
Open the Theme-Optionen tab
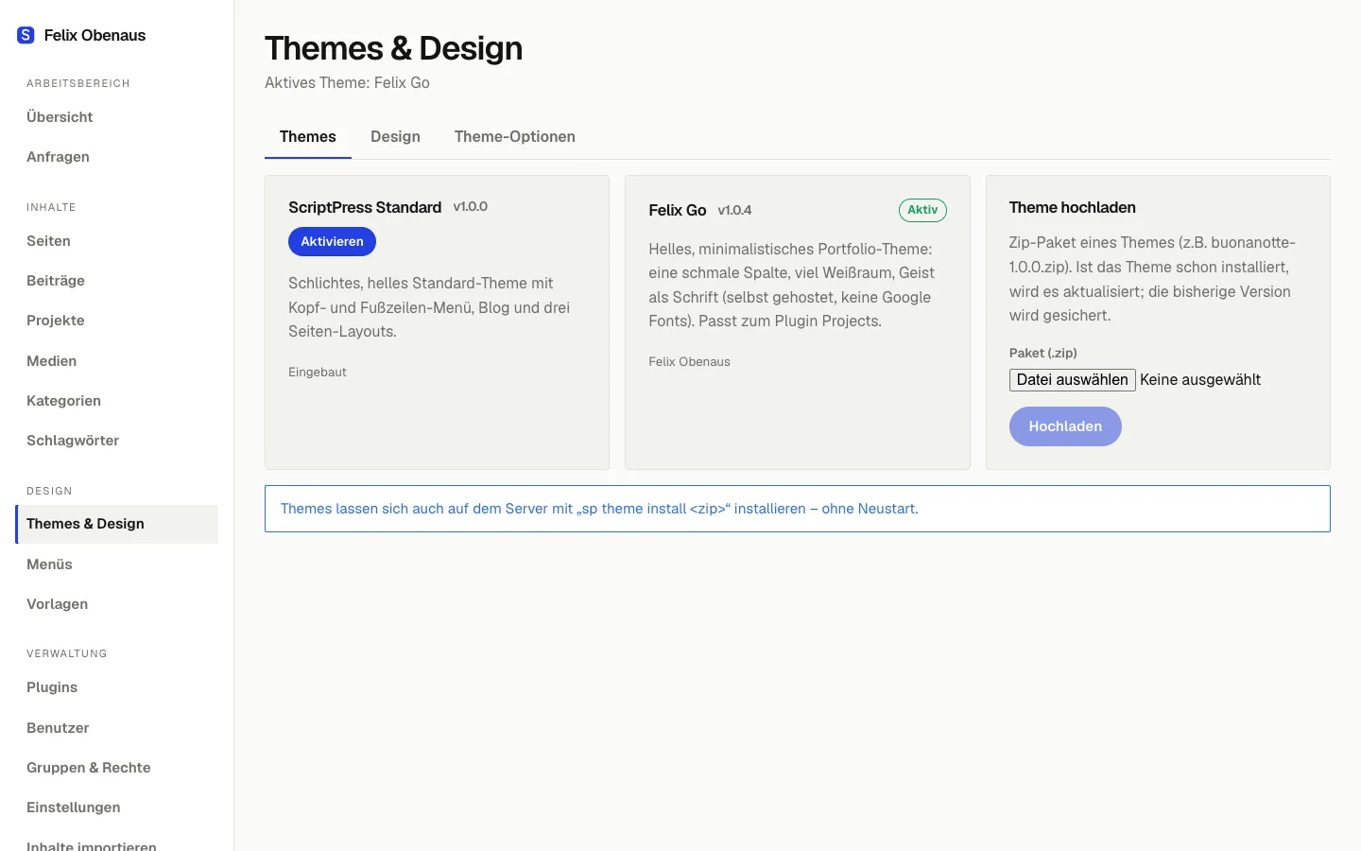point(515,136)
